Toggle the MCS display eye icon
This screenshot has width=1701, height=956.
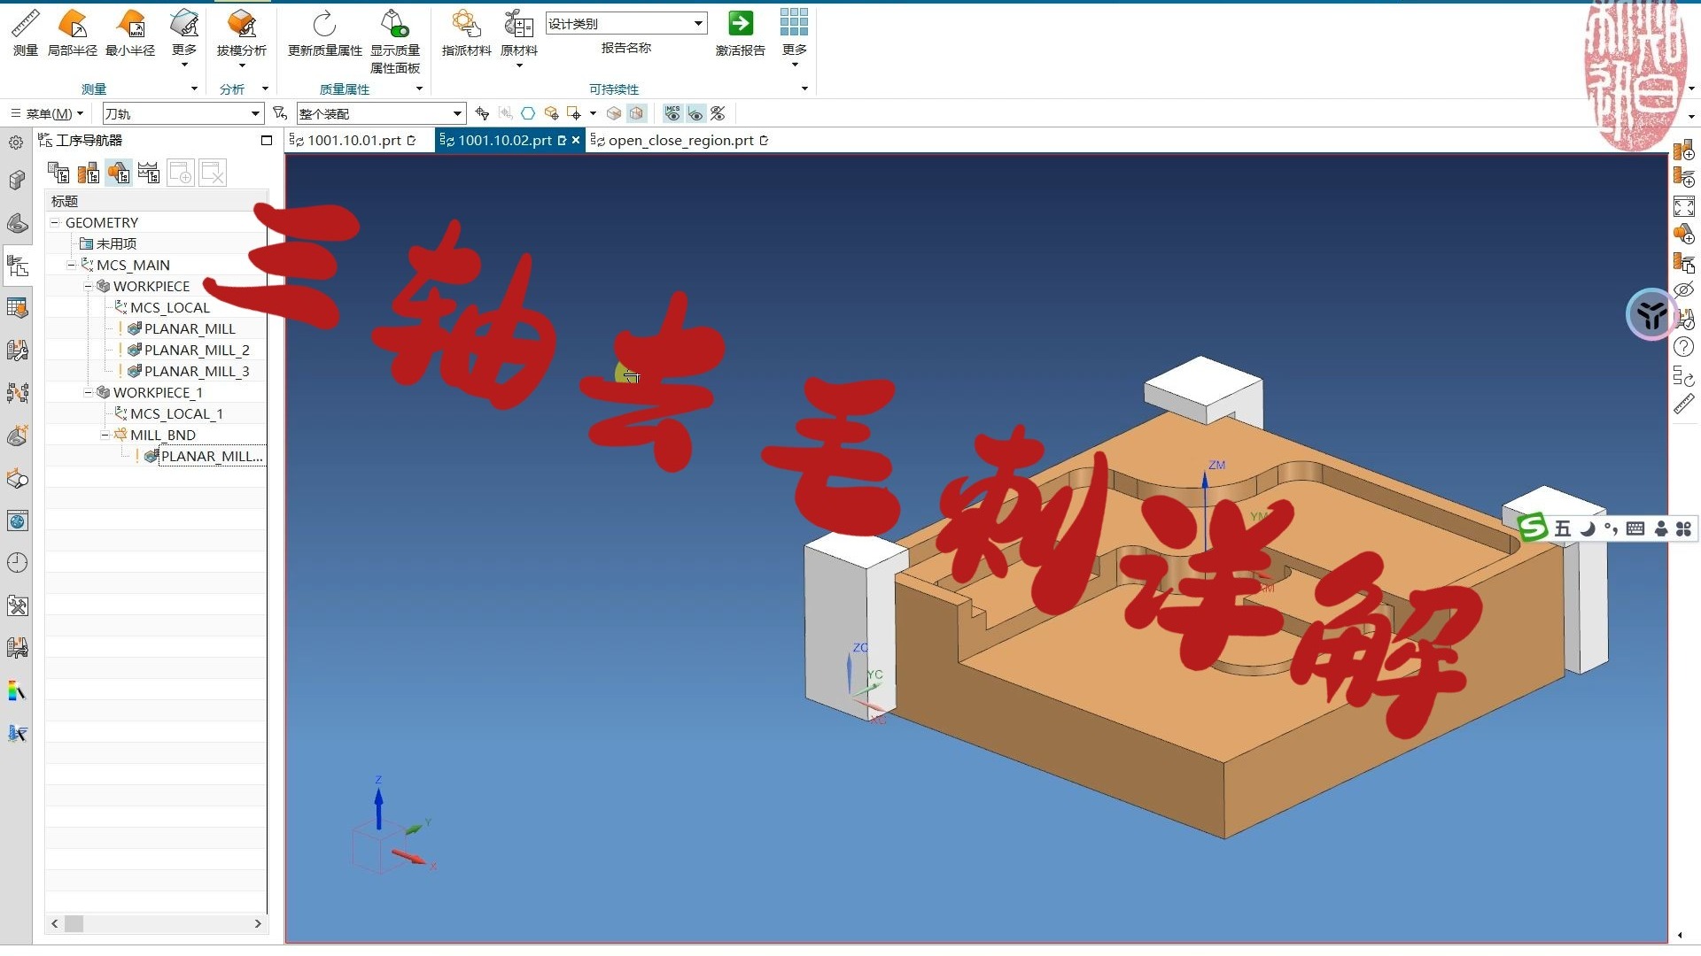672,113
